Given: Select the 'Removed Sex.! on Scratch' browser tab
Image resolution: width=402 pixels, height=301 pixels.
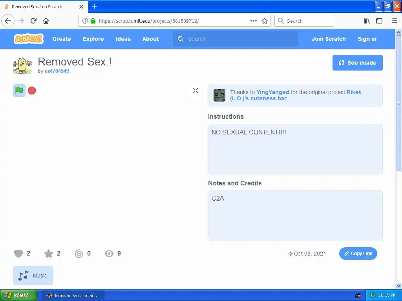Looking at the screenshot, I should pyautogui.click(x=44, y=7).
